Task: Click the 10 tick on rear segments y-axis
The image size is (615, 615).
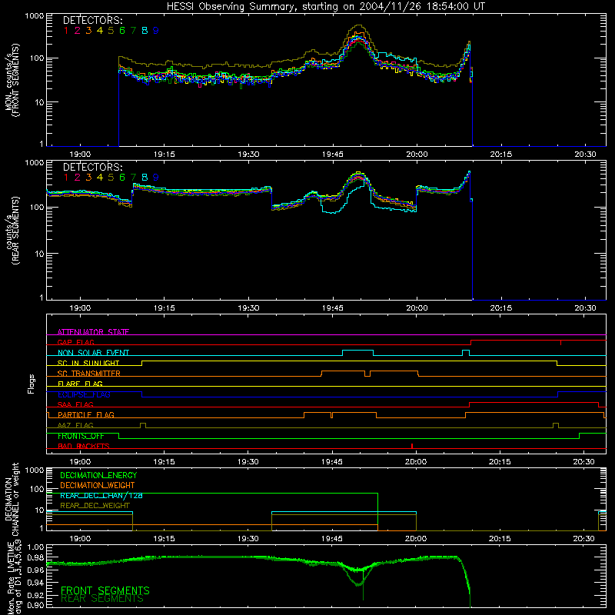Action: pos(39,254)
